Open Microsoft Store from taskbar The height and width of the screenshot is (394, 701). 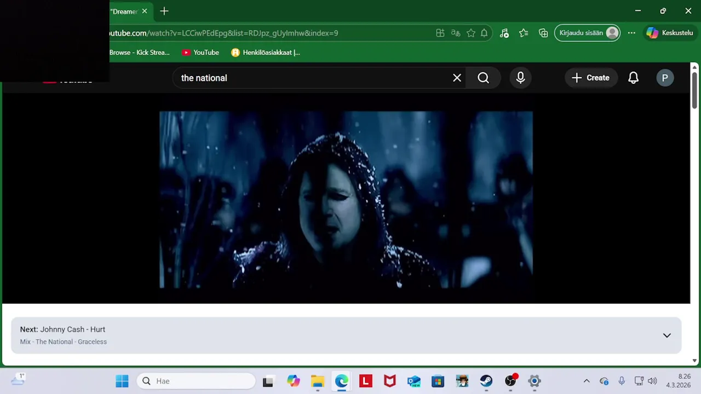438,381
